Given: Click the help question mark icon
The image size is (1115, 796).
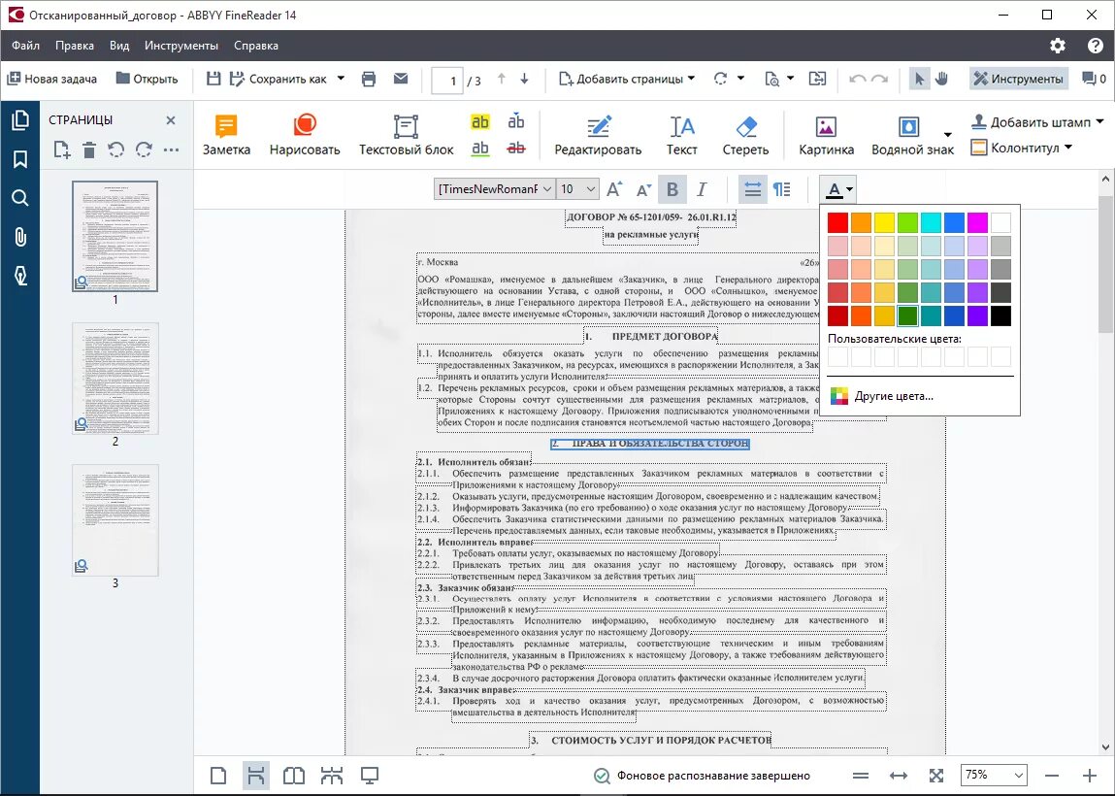Looking at the screenshot, I should click(x=1095, y=46).
